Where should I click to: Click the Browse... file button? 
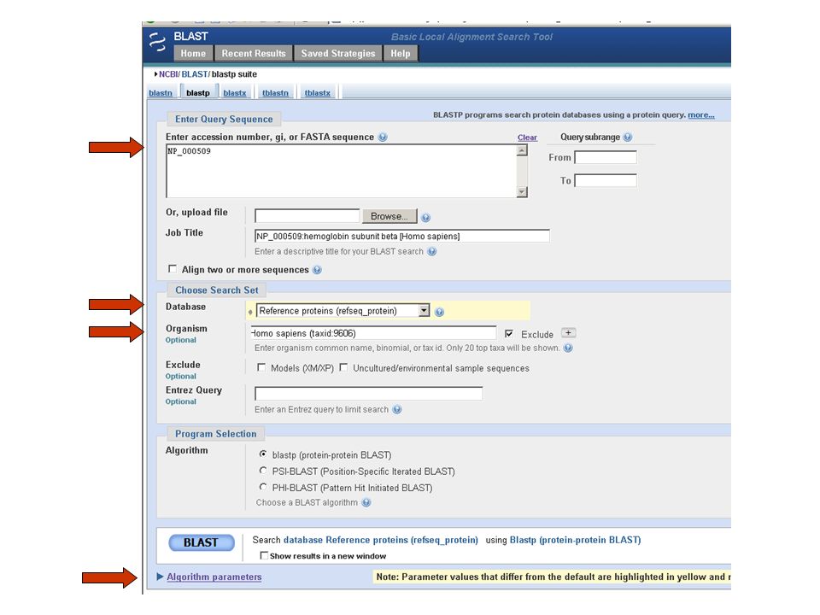tap(389, 216)
